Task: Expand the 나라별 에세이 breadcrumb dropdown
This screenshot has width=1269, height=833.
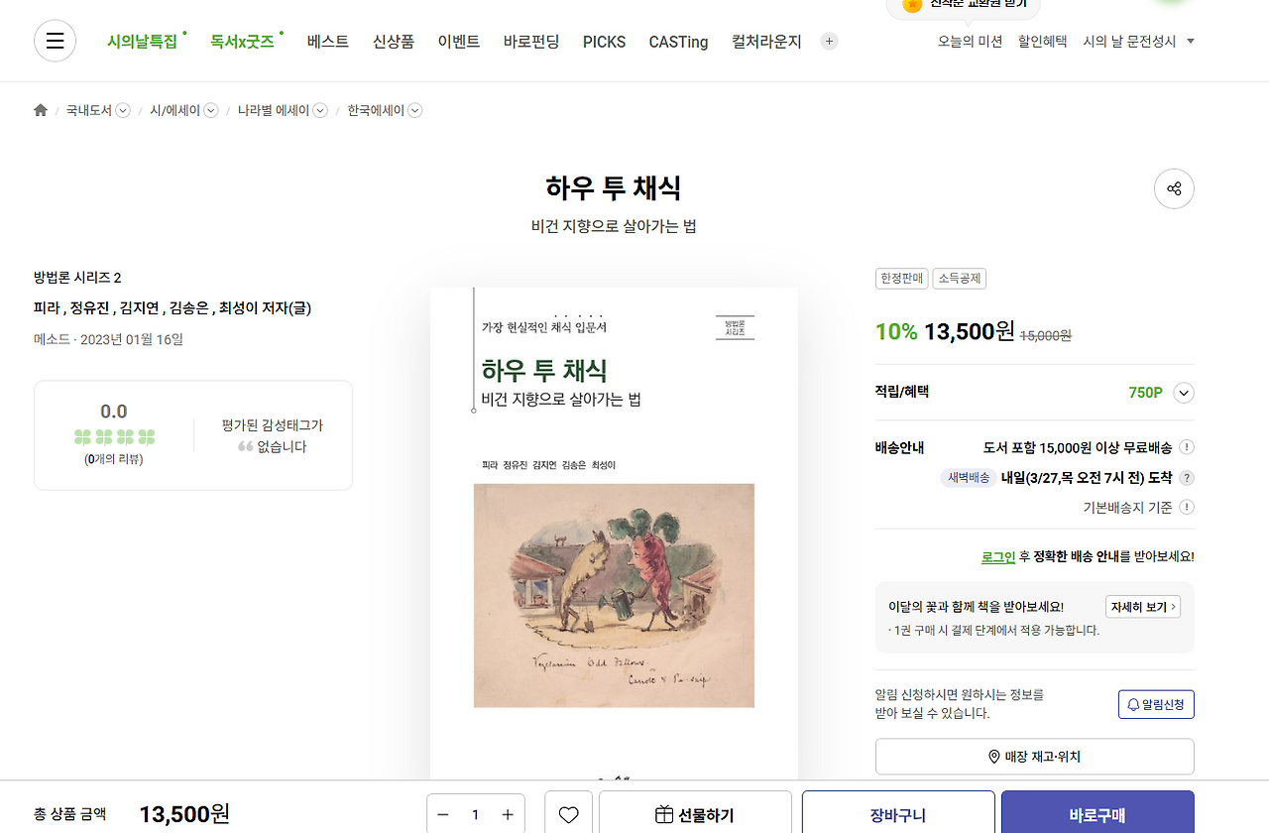Action: point(320,111)
